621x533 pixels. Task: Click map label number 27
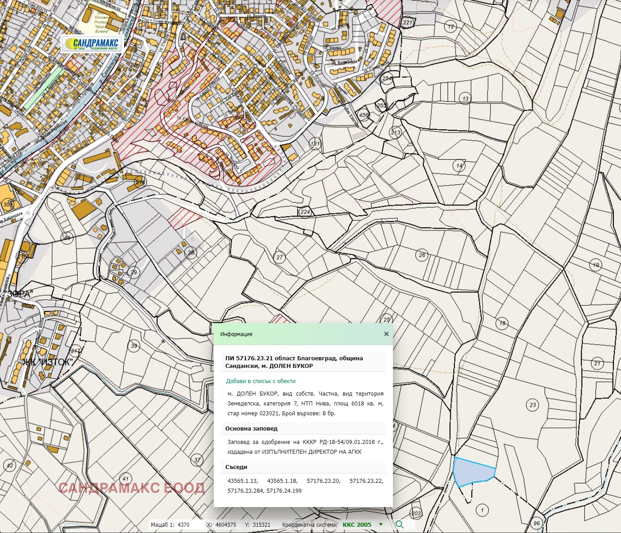[x=280, y=257]
